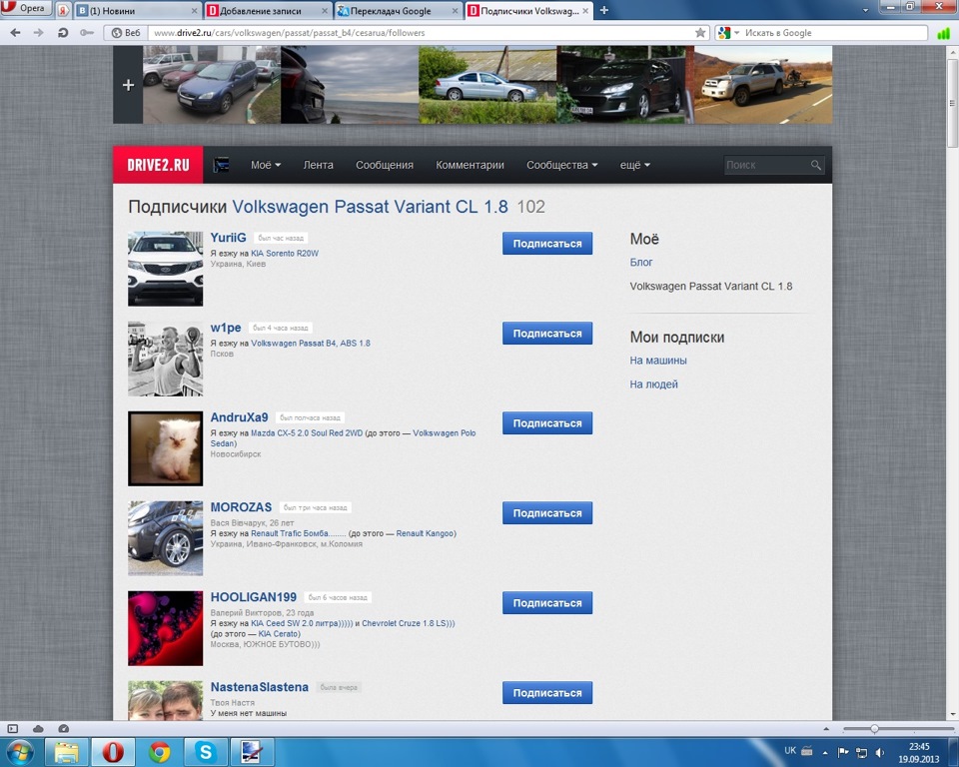This screenshot has width=959, height=767.
Task: Open the 'Комментарии' menu item
Action: tap(470, 165)
